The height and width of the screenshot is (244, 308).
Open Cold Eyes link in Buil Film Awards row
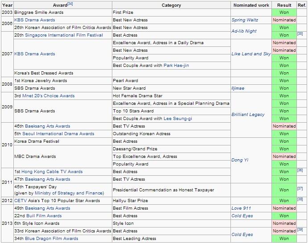coord(242,216)
